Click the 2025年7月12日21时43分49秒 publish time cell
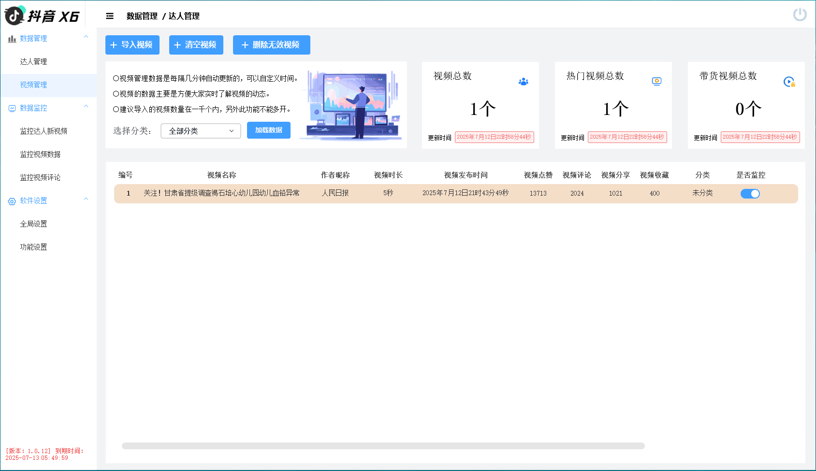This screenshot has height=471, width=816. coord(466,193)
